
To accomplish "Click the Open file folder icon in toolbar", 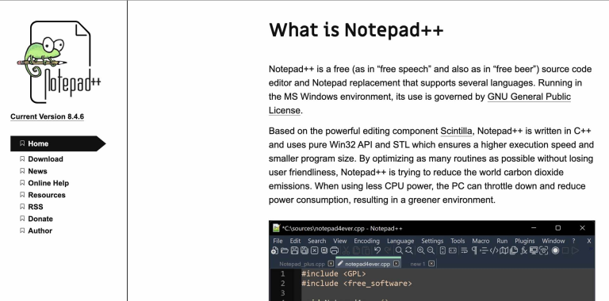I will click(x=285, y=250).
